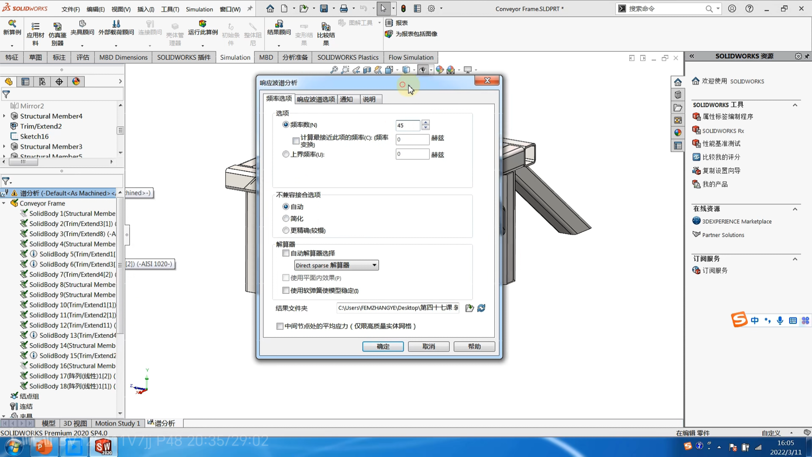812x457 pixels.
Task: Expand Structural Member4 in feature tree
Action: [4, 116]
